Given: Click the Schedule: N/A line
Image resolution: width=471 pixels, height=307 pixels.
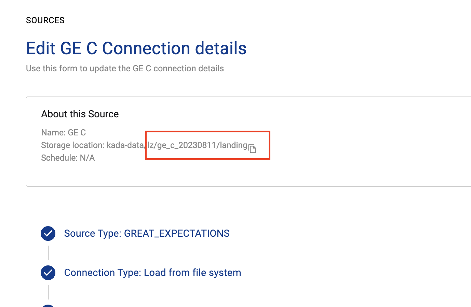Looking at the screenshot, I should click(68, 158).
